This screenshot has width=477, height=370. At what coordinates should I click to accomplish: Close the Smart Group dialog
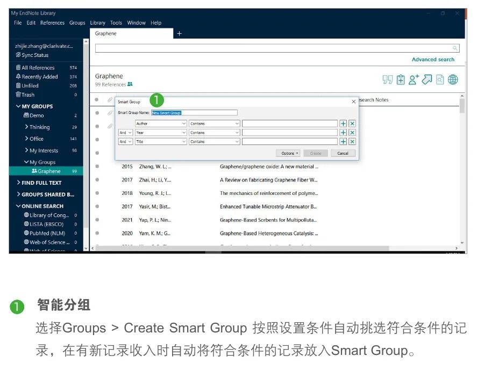(x=353, y=102)
